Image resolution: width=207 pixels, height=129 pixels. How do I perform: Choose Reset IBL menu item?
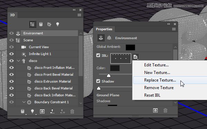152,95
